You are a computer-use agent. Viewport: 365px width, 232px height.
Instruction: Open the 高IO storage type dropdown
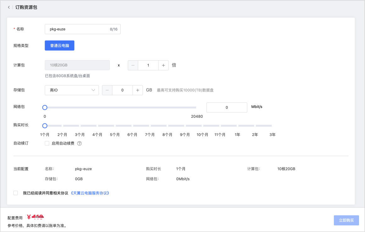click(x=71, y=90)
